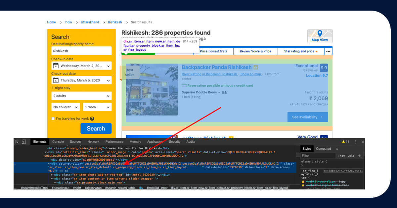The width and height of the screenshot is (397, 208).
Task: Open the No children dropdown
Action: 66,107
